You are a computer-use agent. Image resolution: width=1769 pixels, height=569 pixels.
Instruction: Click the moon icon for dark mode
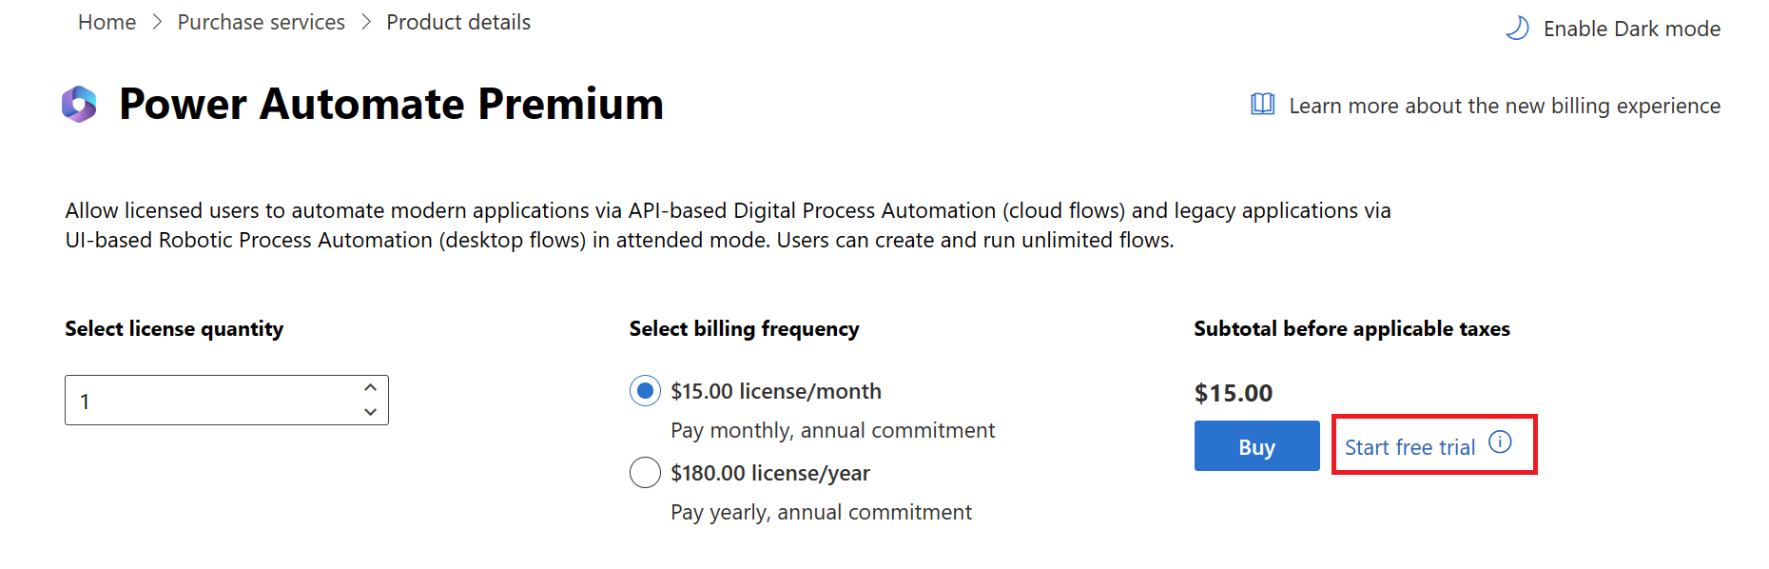coord(1517,29)
